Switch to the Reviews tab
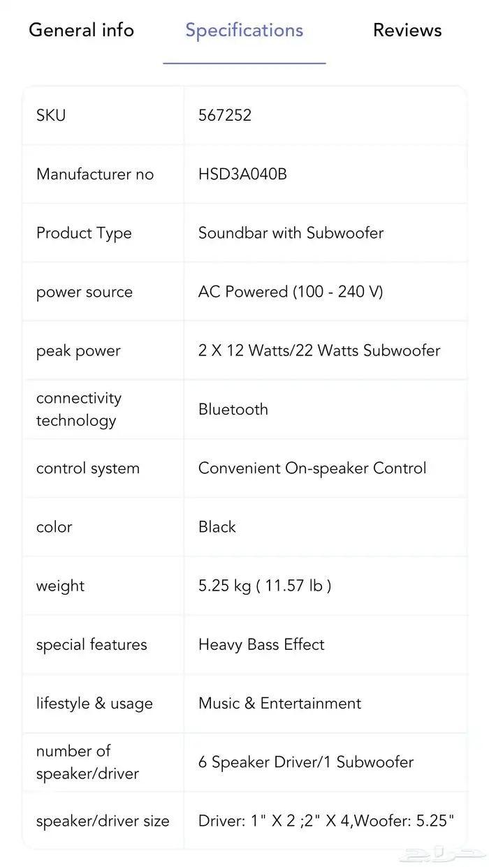Screen dimensions: 489x867 407,31
